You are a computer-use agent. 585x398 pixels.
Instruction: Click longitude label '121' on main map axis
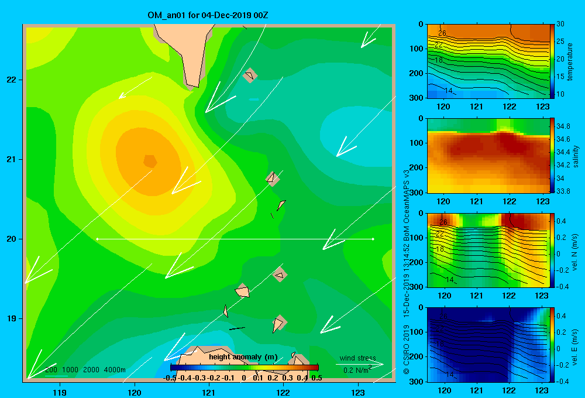pyautogui.click(x=209, y=392)
